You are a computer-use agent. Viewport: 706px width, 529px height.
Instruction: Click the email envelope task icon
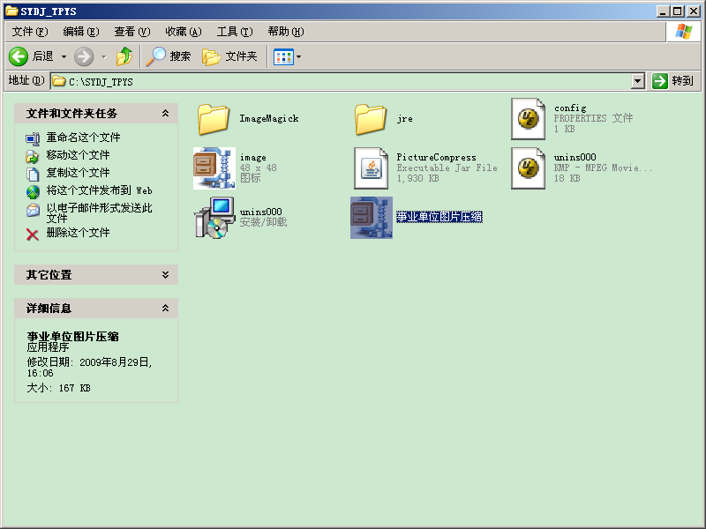pos(33,210)
